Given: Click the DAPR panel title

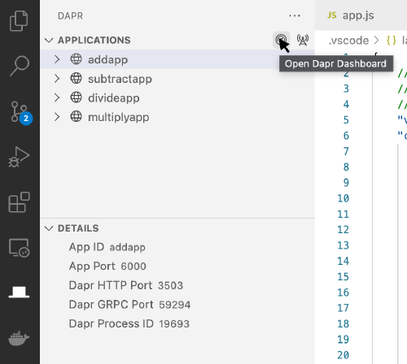Looking at the screenshot, I should (70, 16).
